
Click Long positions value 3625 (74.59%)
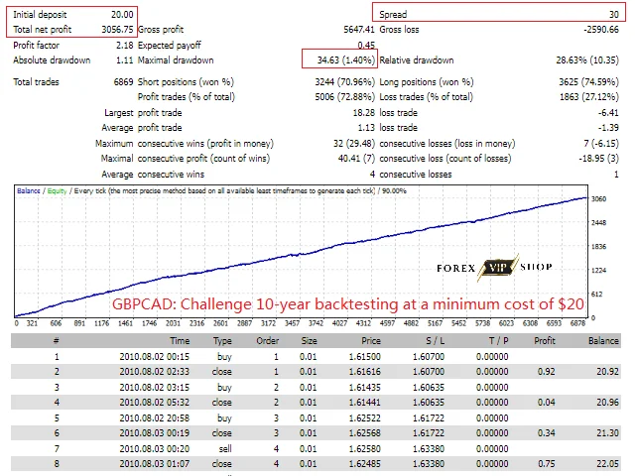[588, 82]
